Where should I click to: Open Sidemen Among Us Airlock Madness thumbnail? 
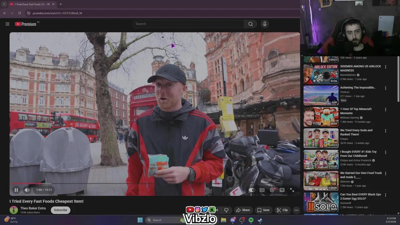tap(321, 74)
